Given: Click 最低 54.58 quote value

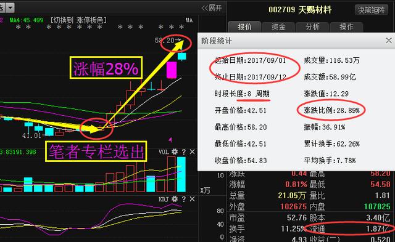Looking at the screenshot, I should (380, 185).
